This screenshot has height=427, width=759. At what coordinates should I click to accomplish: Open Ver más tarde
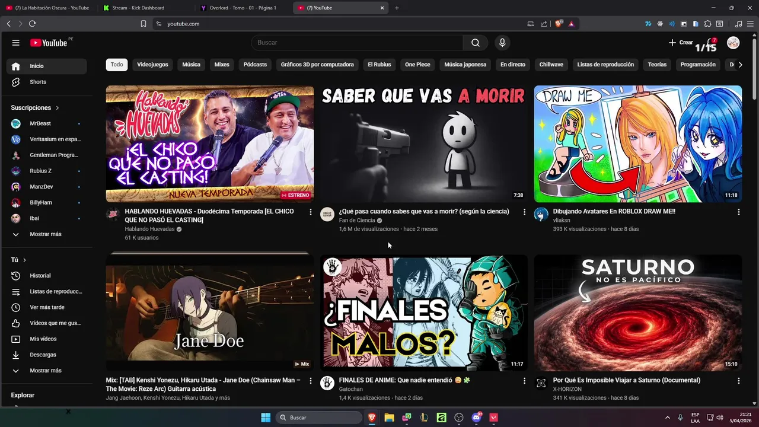pyautogui.click(x=47, y=307)
